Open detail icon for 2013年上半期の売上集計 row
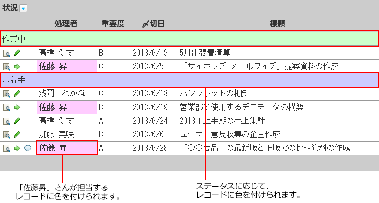Image resolution: width=379 pixels, height=203 pixels. click(7, 121)
